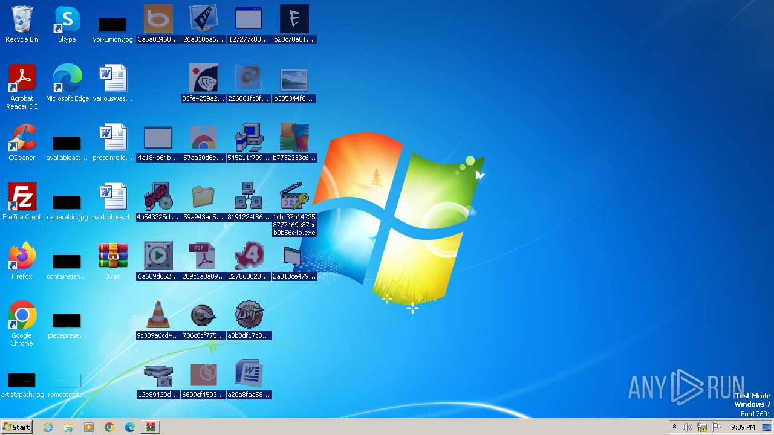Open the network tray icon
Screen dimensions: 774x435
(702, 427)
